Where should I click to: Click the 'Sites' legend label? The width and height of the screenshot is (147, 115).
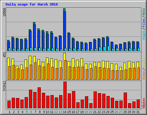coord(144,75)
